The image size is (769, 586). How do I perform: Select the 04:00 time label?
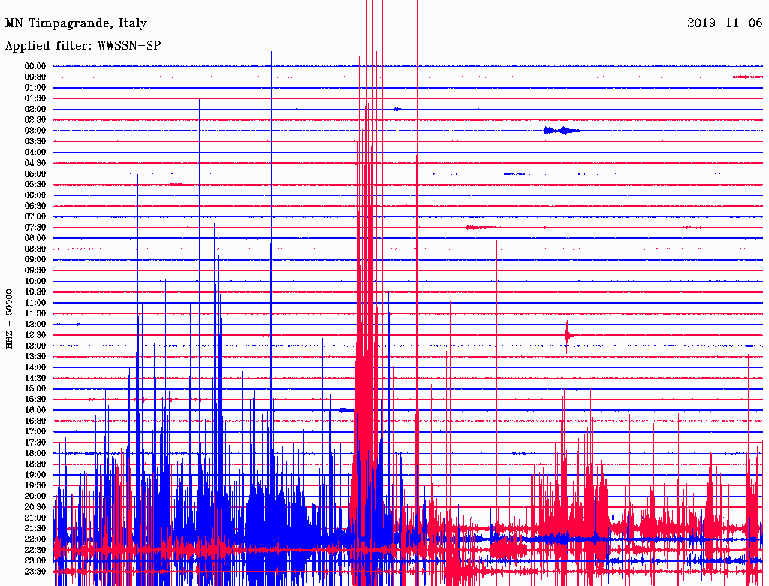click(x=35, y=153)
